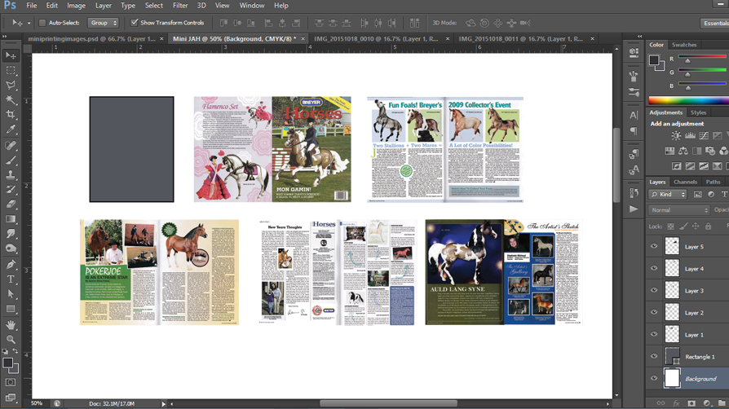Uncheck Show Transform Controls
Viewport: 729px width, 409px height.
(x=135, y=23)
